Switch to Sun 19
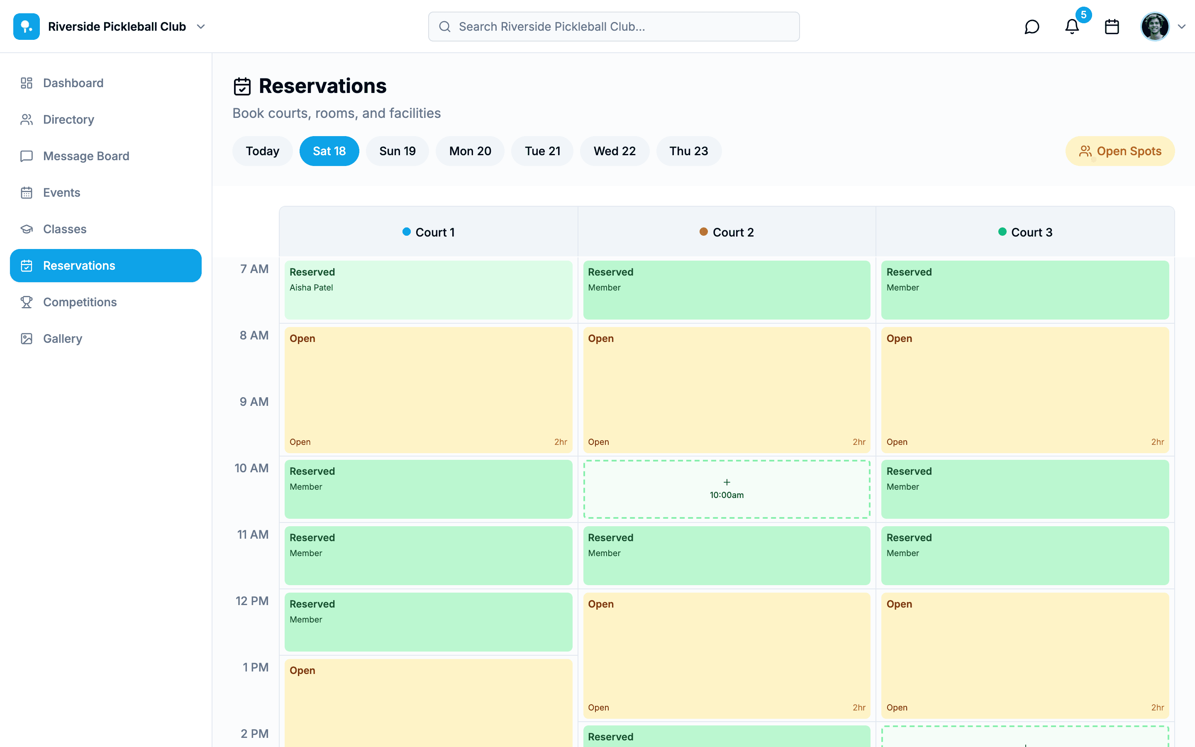The image size is (1195, 747). [398, 151]
